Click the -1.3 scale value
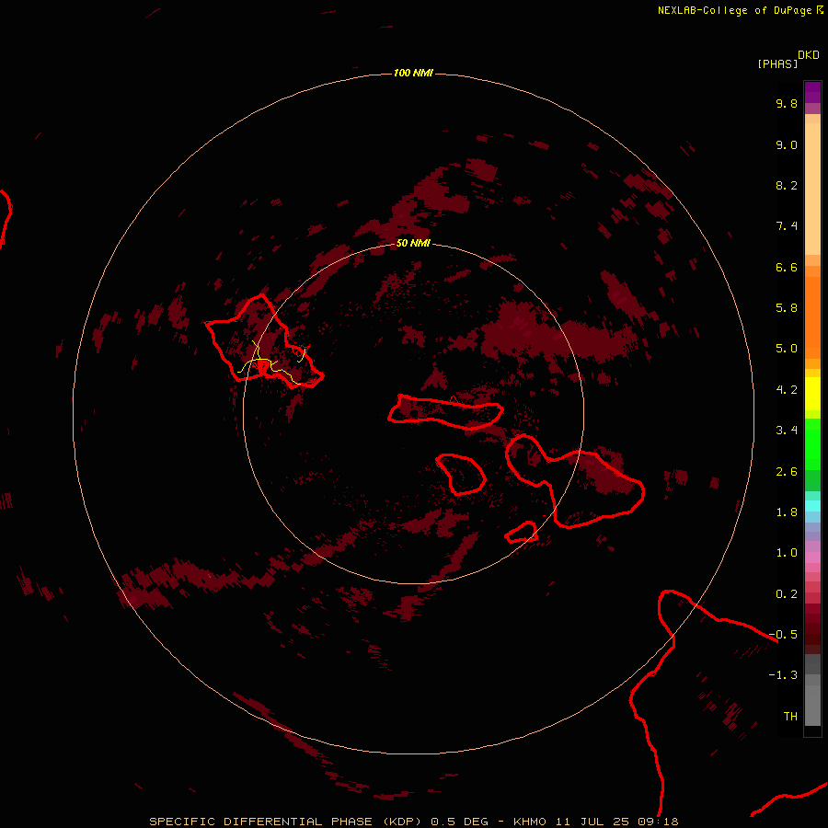Screen dimensions: 828x828 pyautogui.click(x=783, y=675)
